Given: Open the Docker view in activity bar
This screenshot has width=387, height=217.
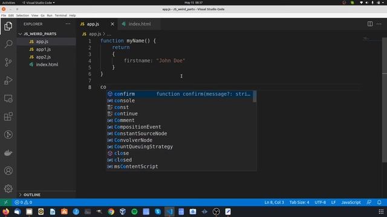Looking at the screenshot, I should coord(8,153).
